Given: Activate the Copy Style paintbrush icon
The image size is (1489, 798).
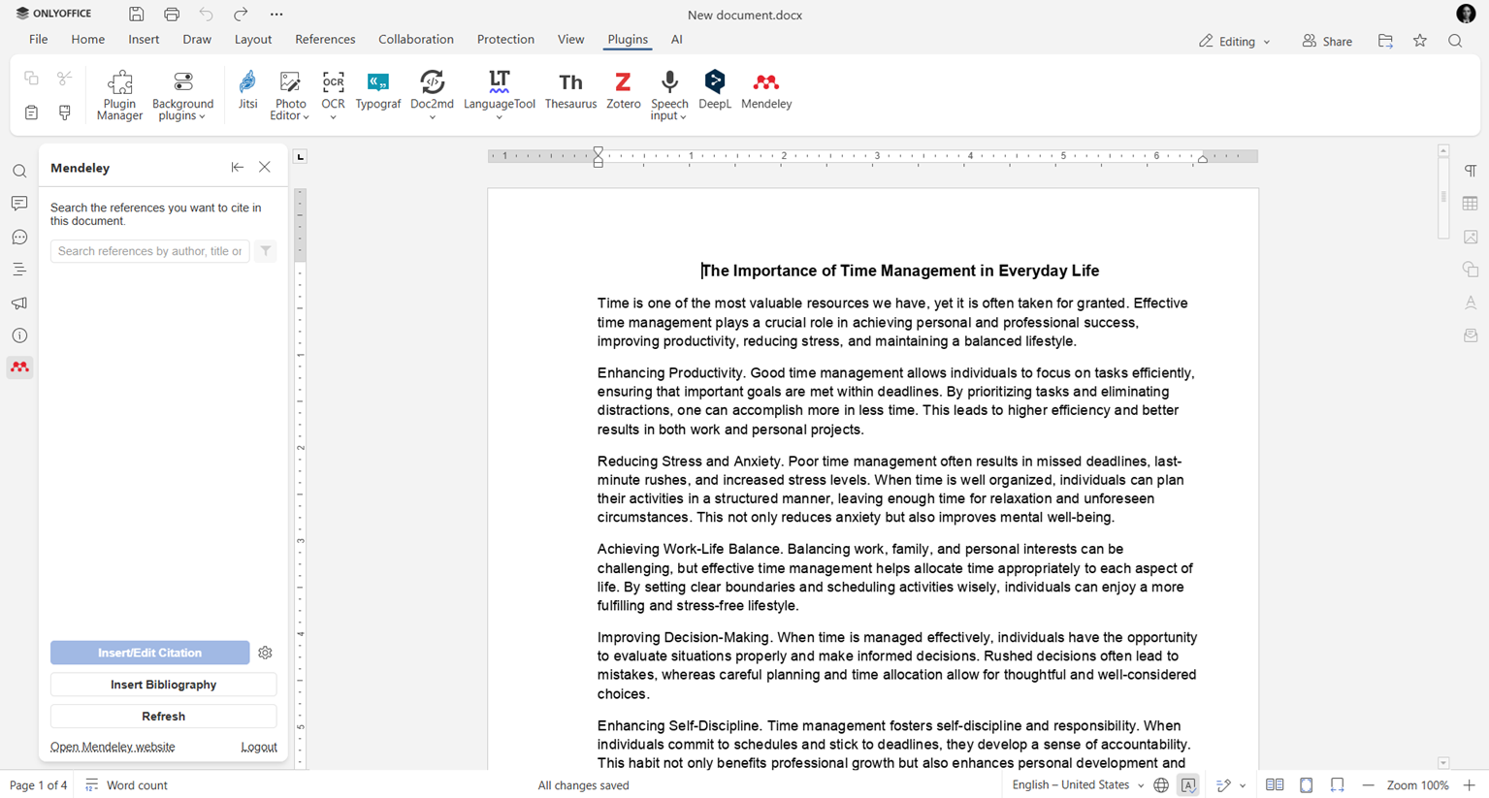Looking at the screenshot, I should [x=65, y=112].
